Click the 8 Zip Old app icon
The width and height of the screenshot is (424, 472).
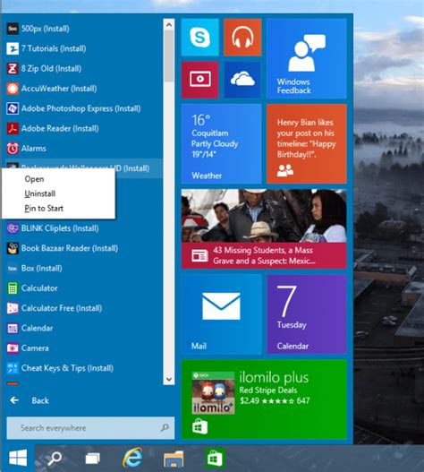pos(13,69)
